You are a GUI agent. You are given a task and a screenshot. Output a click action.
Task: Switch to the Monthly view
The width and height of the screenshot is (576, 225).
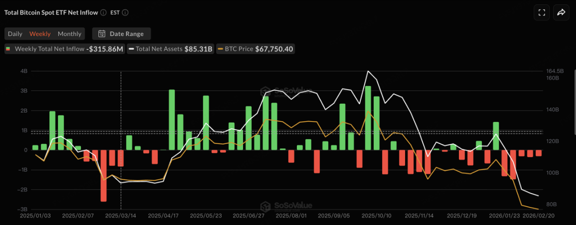coord(69,34)
